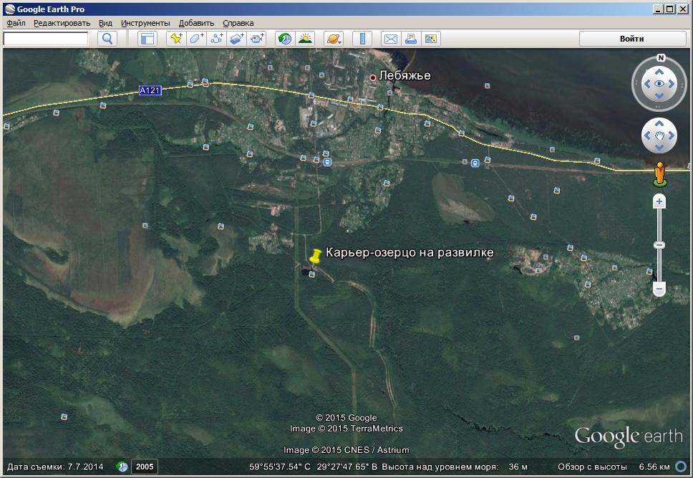
Task: Click the zoom slider handle
Action: (659, 245)
